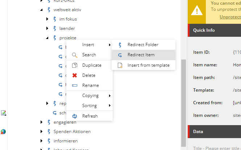Click the Redirect Item arrow icon in submenu
Screen dimensions: 241x150
(x=120, y=55)
